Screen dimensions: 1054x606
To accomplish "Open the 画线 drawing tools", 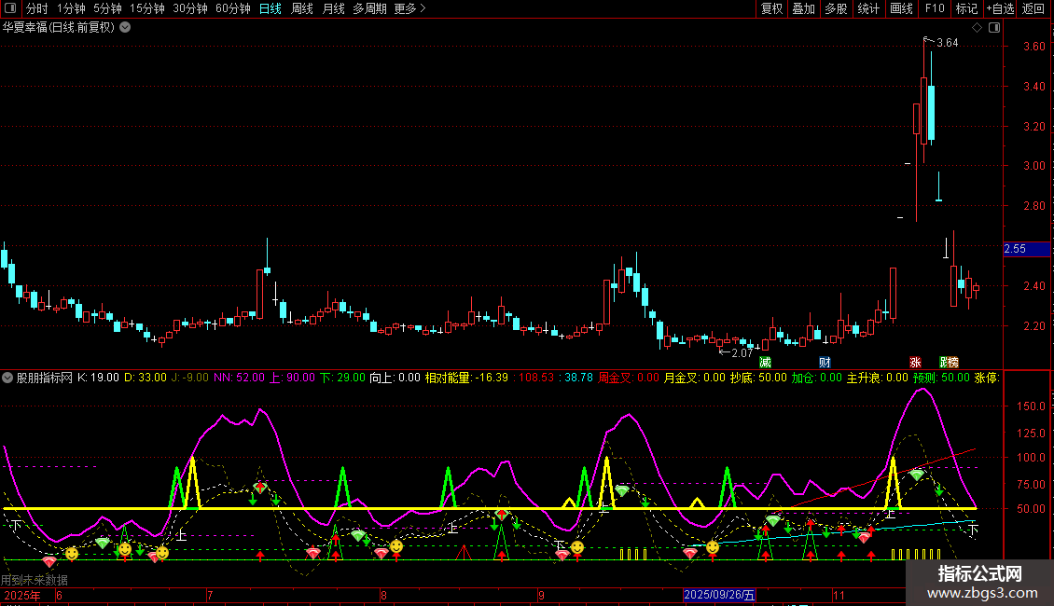I will [901, 8].
